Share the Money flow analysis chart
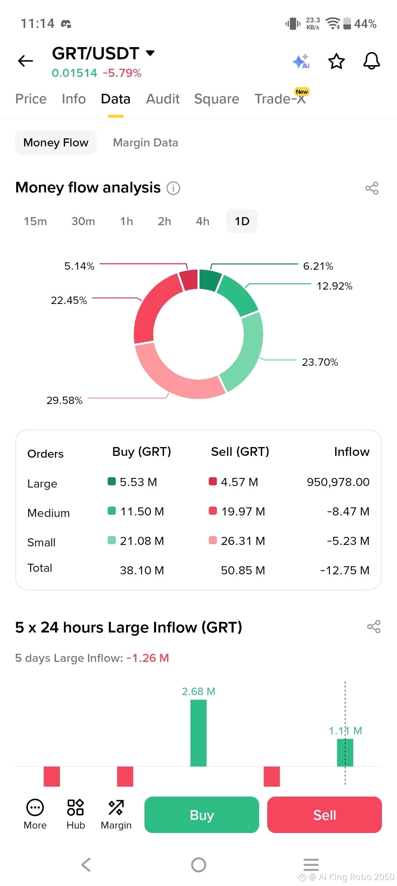The image size is (397, 886). (372, 188)
